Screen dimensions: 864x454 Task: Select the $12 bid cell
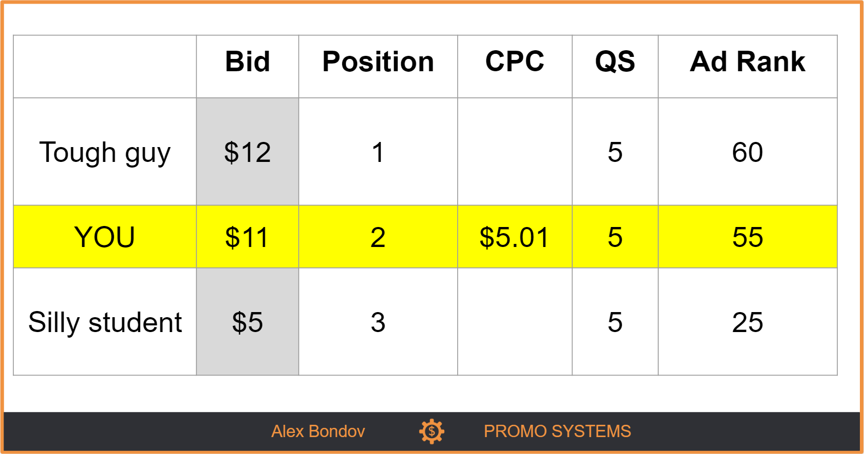[247, 152]
